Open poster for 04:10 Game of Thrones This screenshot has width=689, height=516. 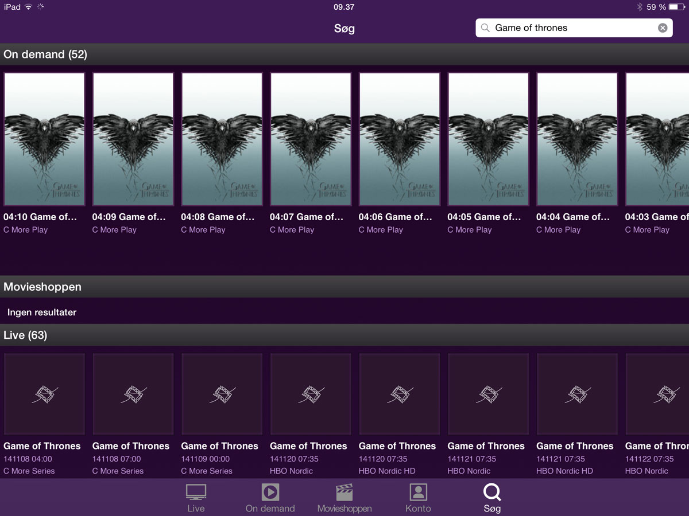44,139
